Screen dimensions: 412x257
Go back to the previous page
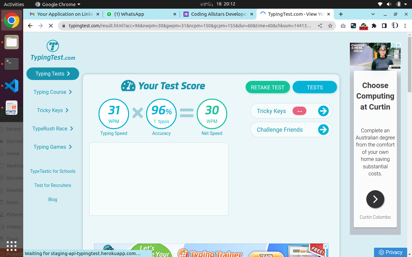point(30,26)
